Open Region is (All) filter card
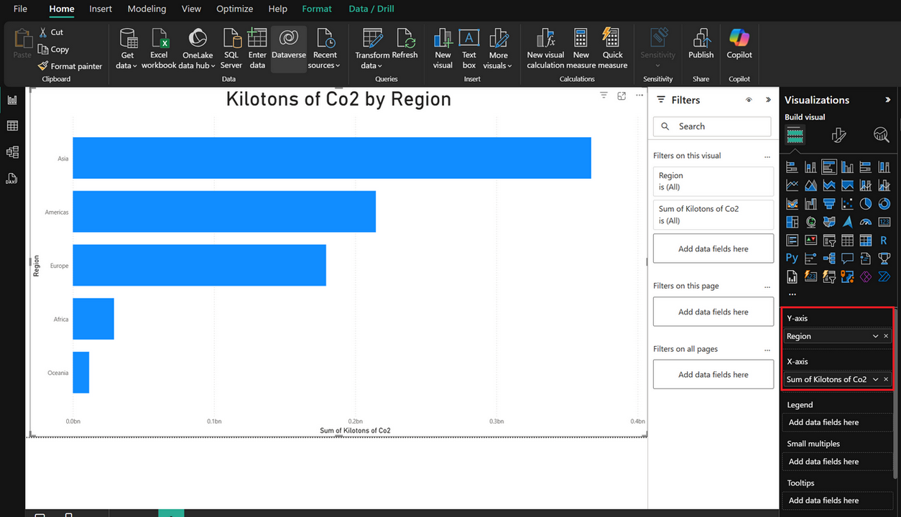Image resolution: width=901 pixels, height=517 pixels. pos(713,181)
